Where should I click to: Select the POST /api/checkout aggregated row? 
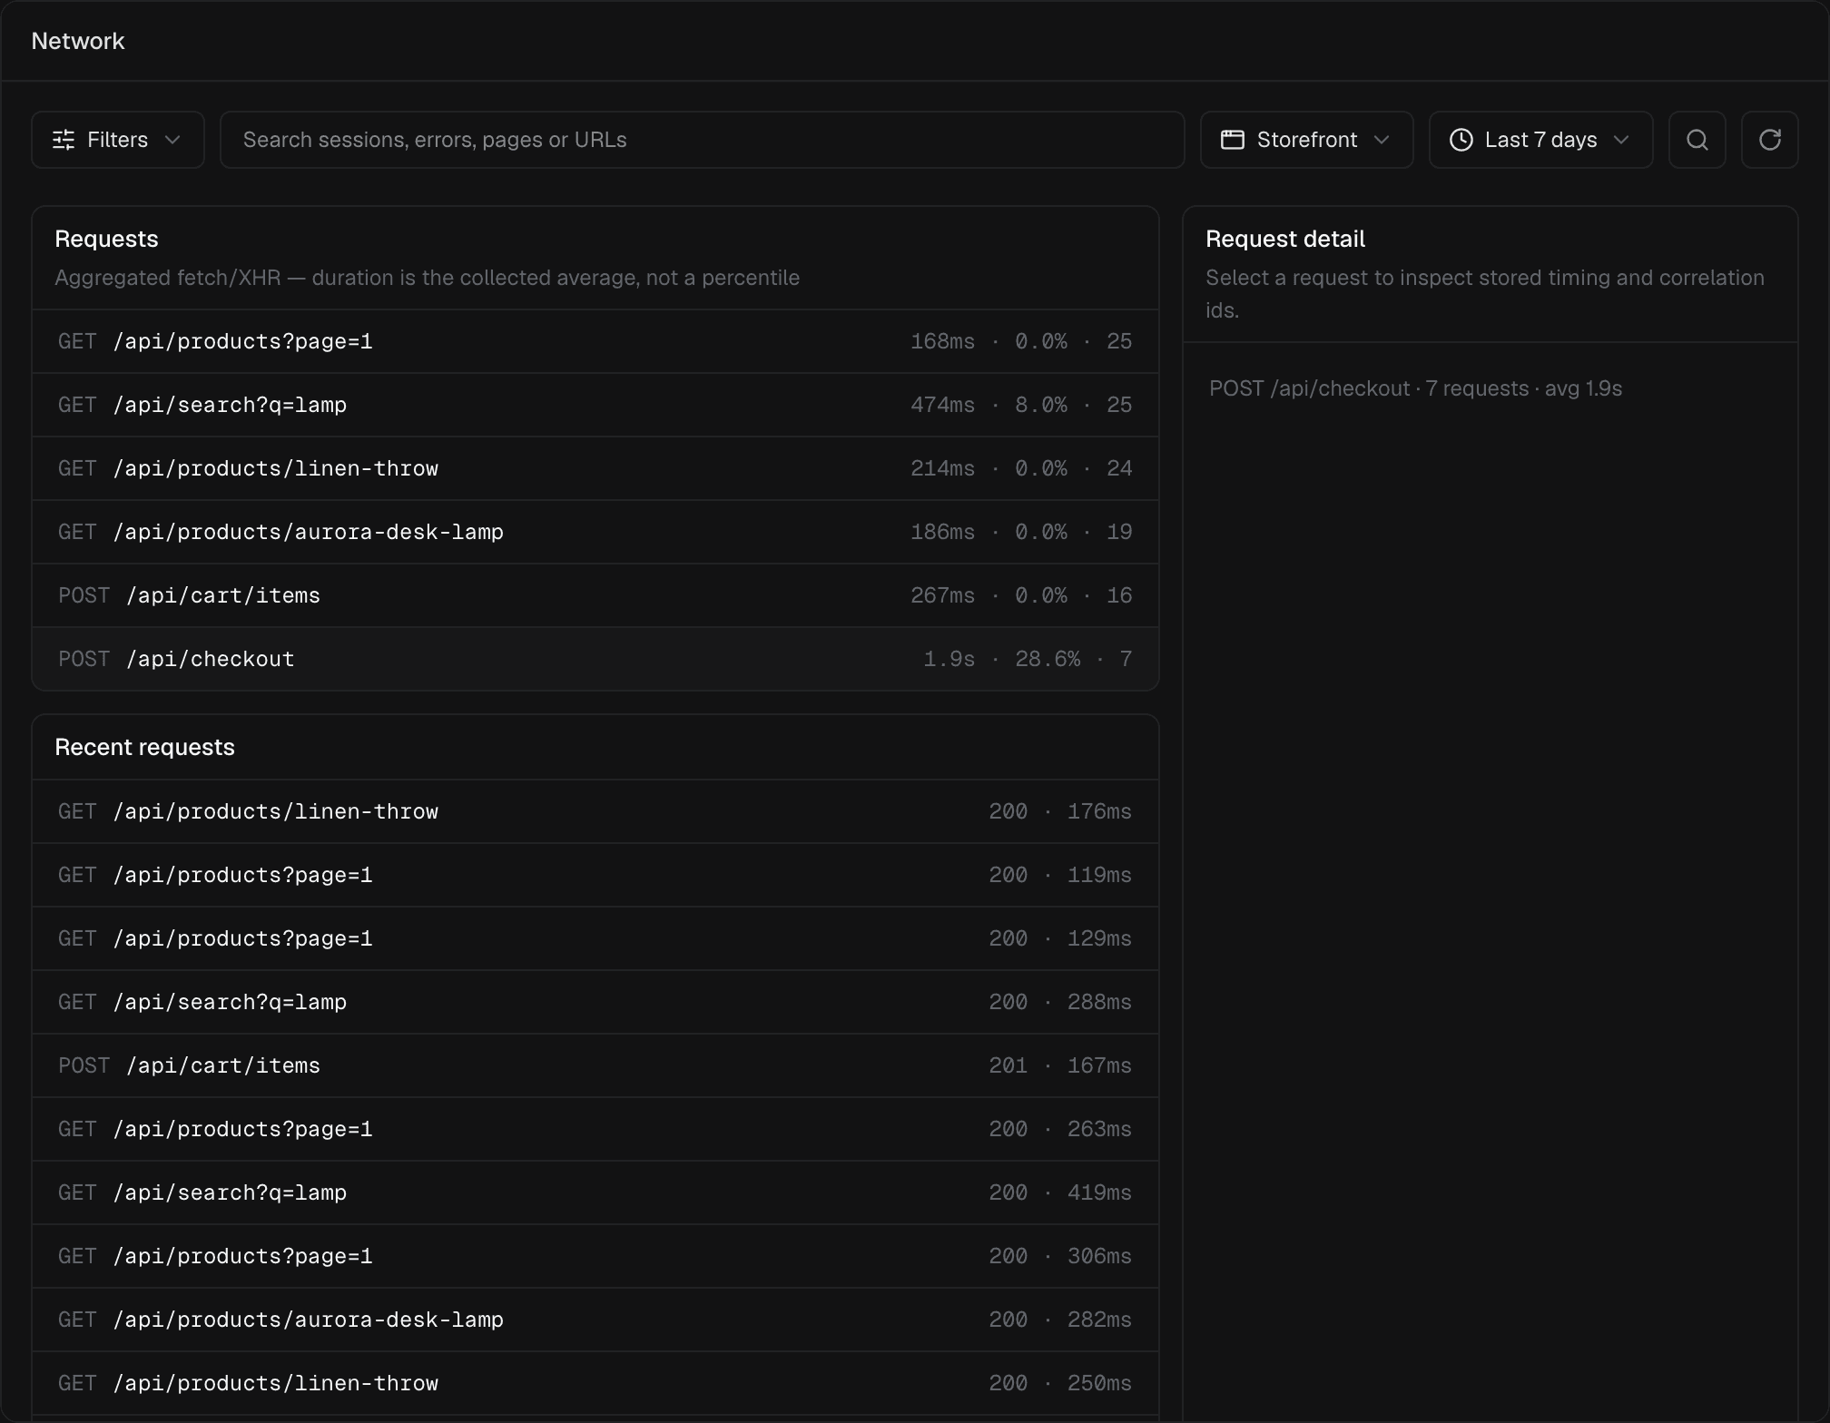pos(595,659)
